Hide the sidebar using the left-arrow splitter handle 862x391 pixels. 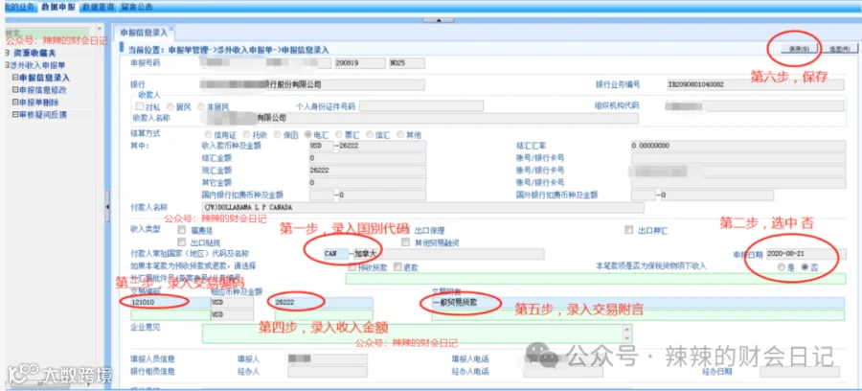[107, 206]
